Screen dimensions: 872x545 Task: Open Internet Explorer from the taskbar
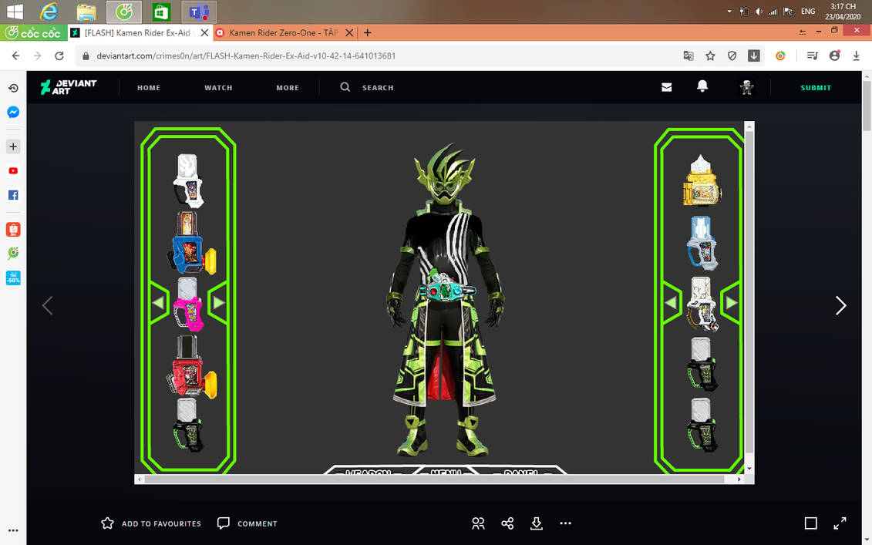pos(49,12)
